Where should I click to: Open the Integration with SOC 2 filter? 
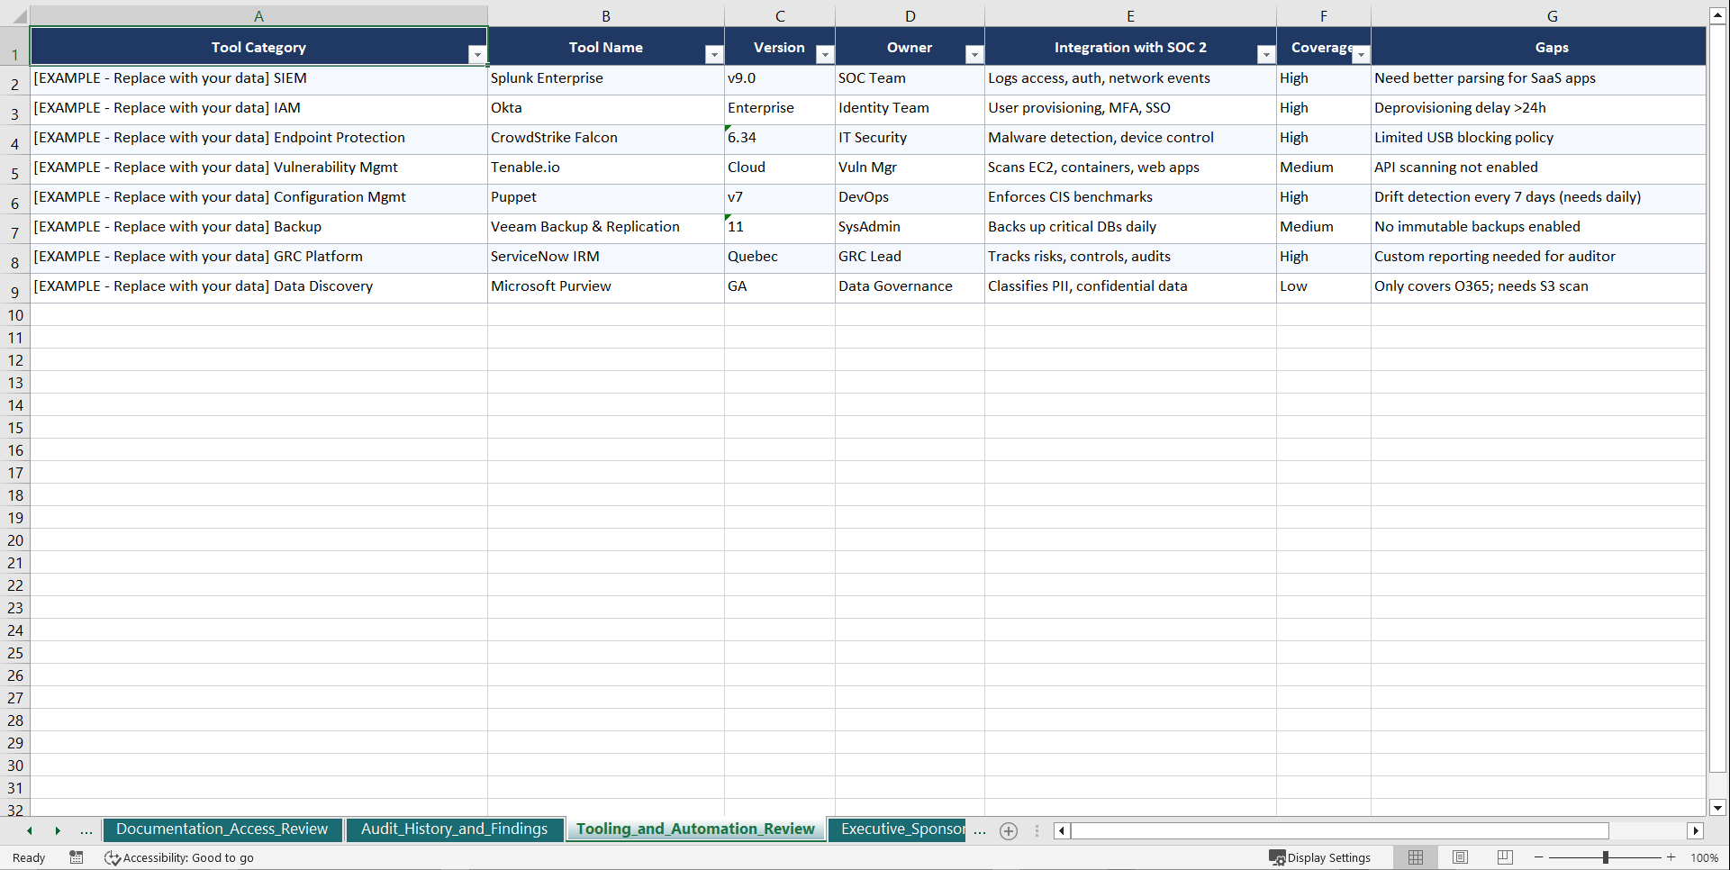(1265, 54)
